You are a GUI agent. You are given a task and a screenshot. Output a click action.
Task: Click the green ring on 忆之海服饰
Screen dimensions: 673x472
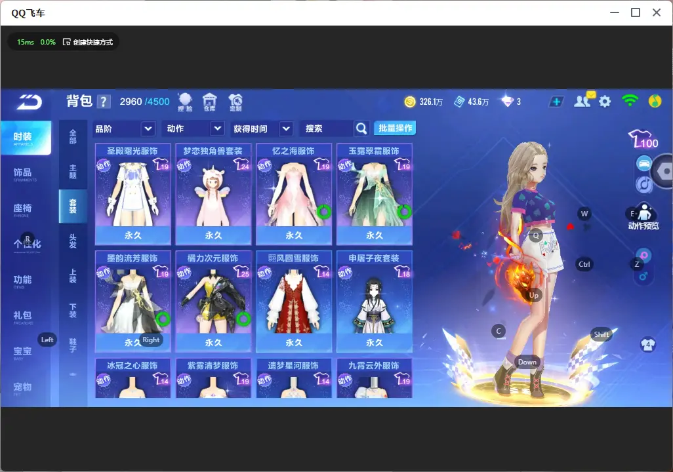point(324,211)
